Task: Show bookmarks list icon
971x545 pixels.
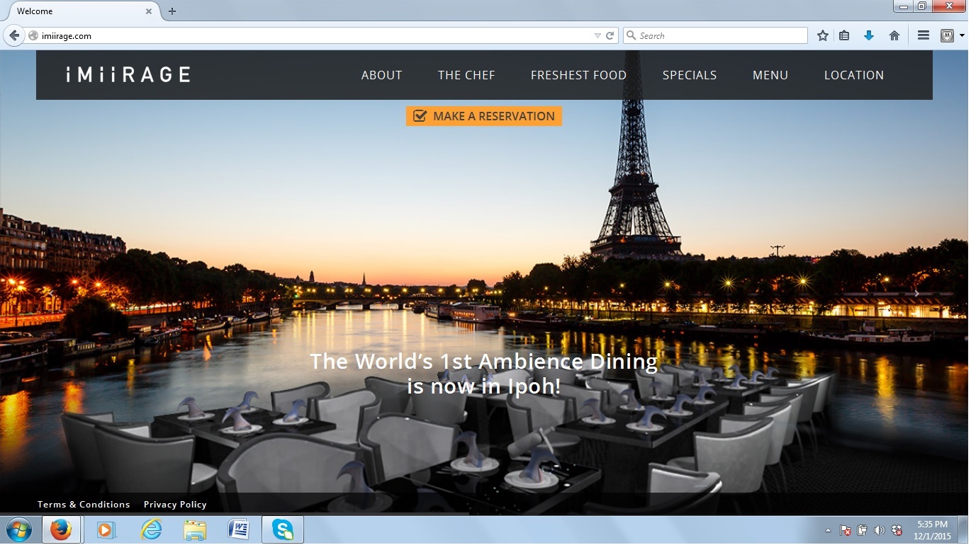Action: tap(844, 35)
